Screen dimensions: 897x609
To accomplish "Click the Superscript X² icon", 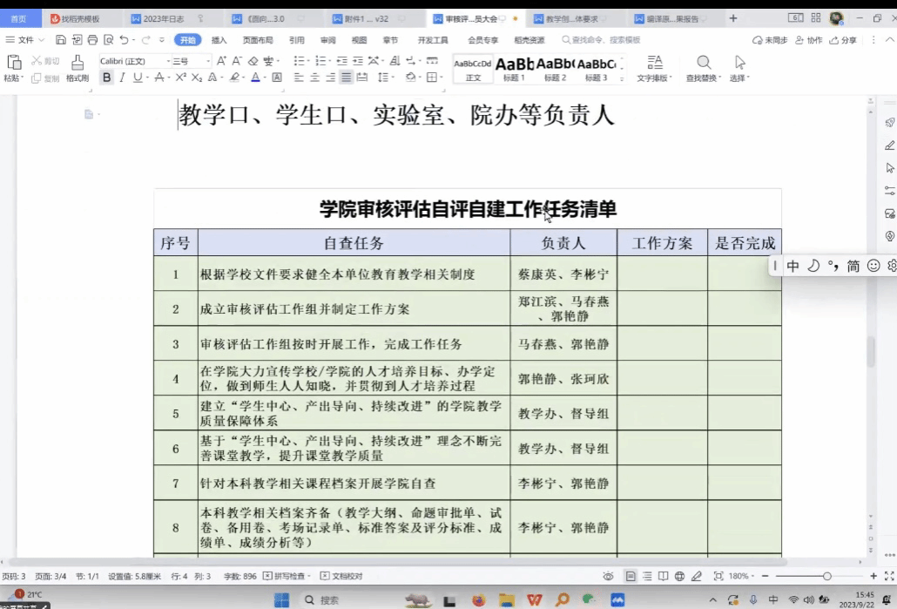I will pyautogui.click(x=180, y=78).
